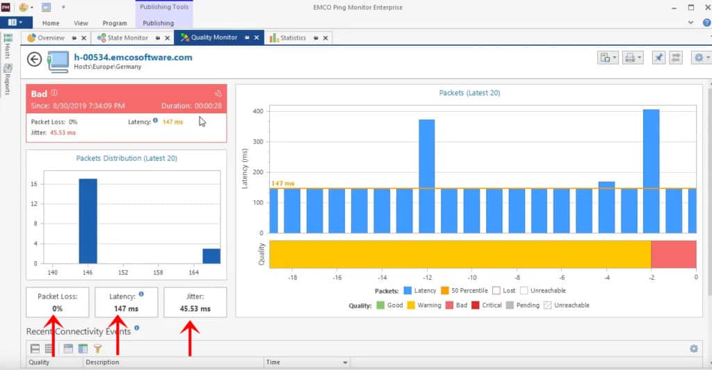Click the column chooser table icon in events toolbar
712x370 pixels.
click(x=83, y=348)
